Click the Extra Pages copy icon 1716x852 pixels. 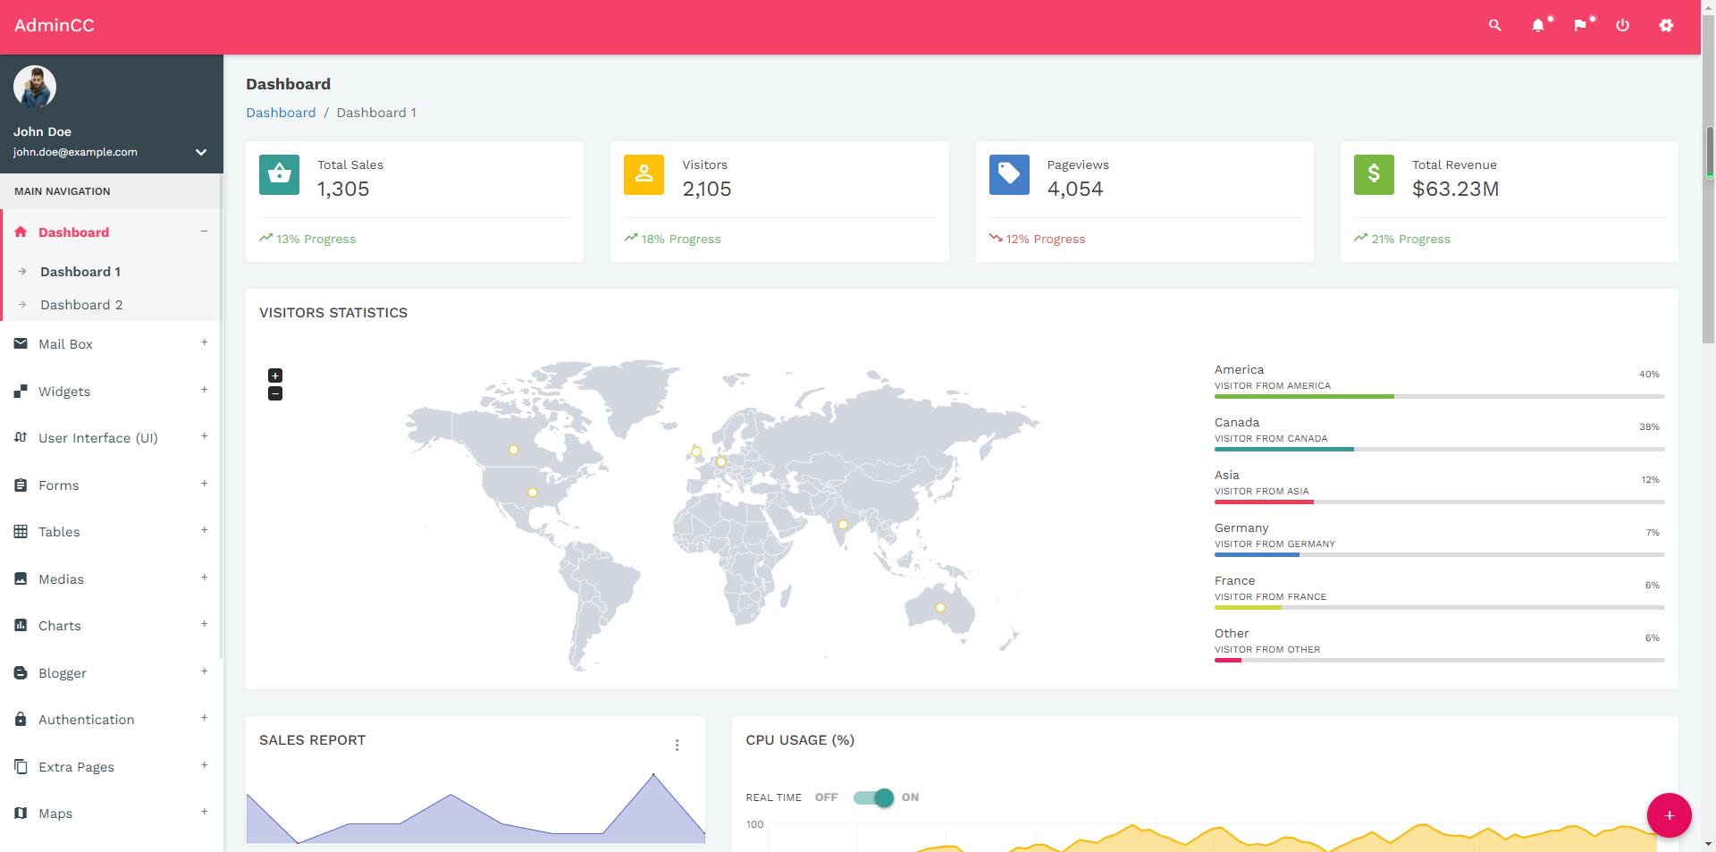[x=21, y=766]
